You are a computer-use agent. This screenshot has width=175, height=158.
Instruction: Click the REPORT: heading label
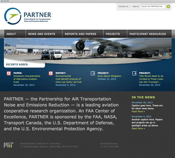pos(61,73)
